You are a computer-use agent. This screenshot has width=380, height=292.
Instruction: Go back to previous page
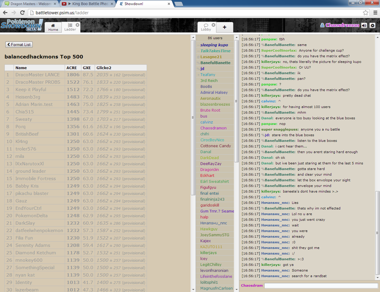tap(5, 13)
